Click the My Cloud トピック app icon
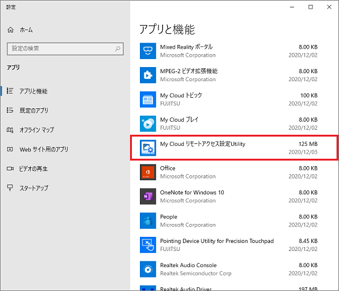339x291 pixels. [x=148, y=99]
